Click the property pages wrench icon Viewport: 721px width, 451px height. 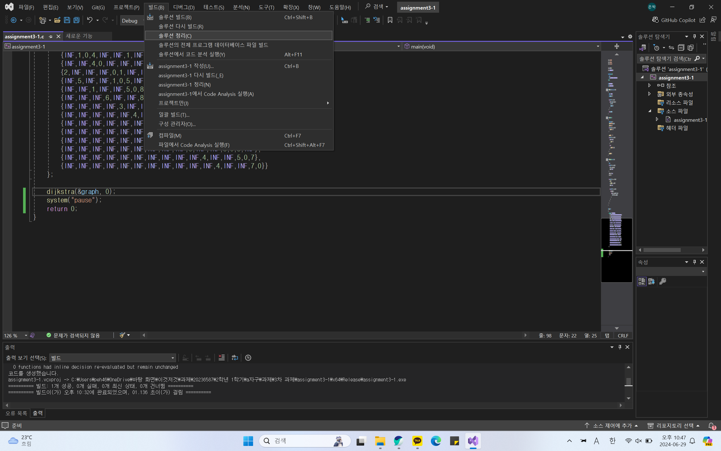pyautogui.click(x=662, y=281)
